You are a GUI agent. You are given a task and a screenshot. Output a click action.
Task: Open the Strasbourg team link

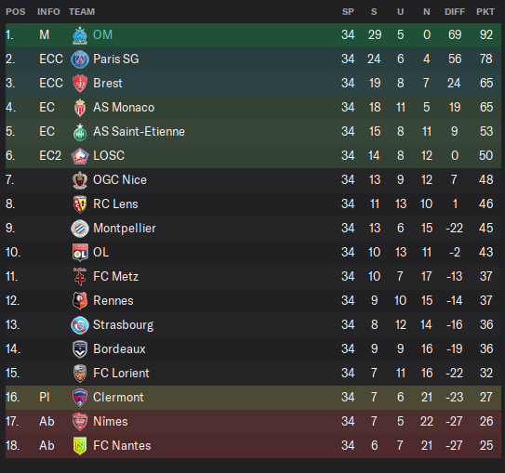(123, 325)
